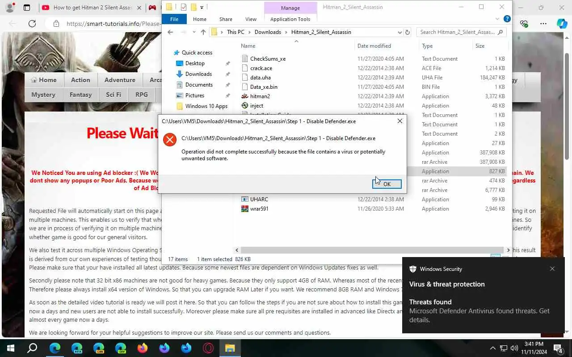Refresh the Hitman_2_Silent_Assassin folder

[407, 32]
